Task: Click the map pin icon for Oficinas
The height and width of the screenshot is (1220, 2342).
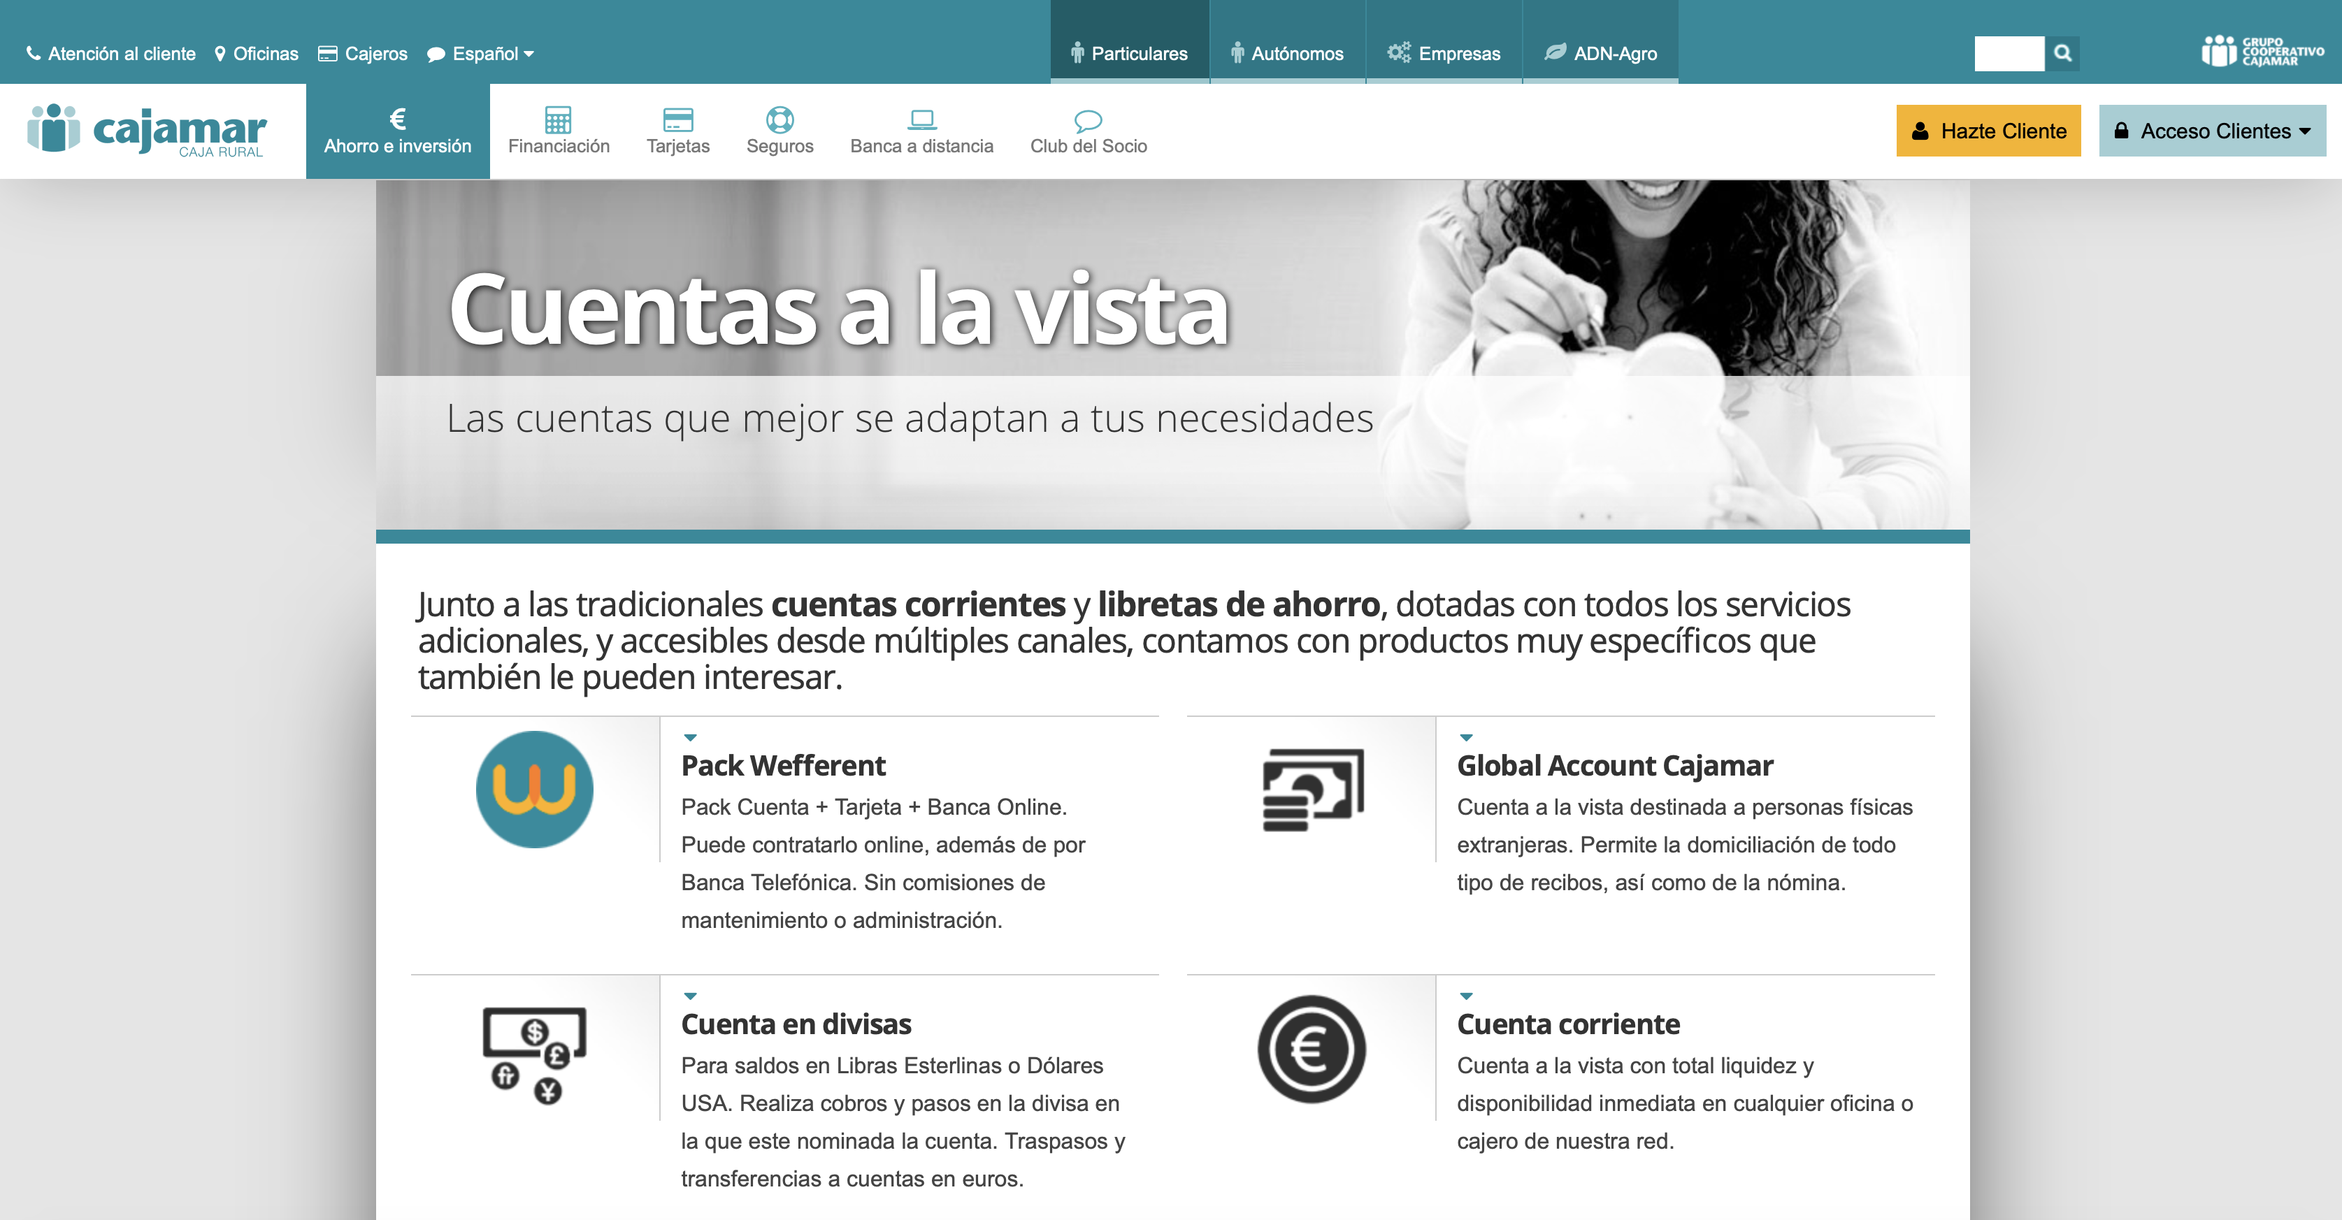Action: (220, 54)
